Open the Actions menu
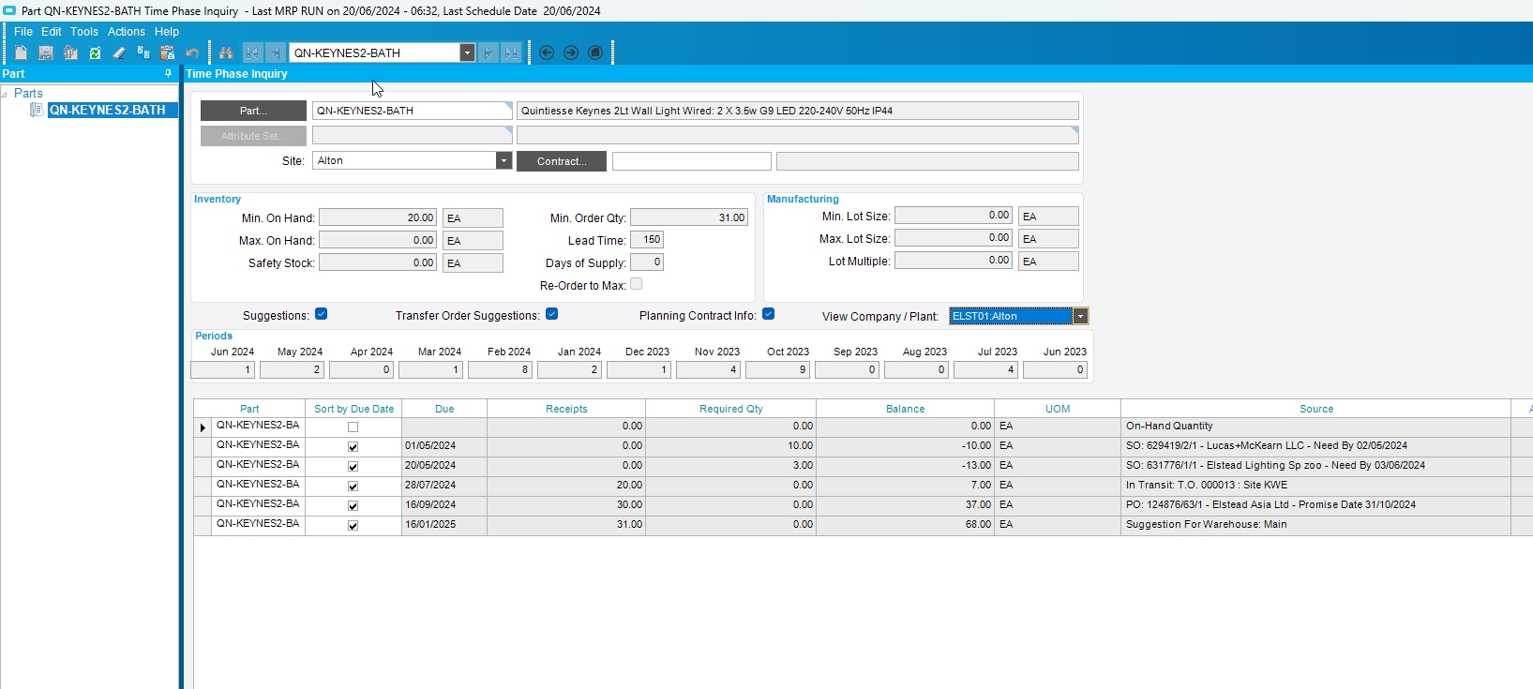The width and height of the screenshot is (1533, 689). pyautogui.click(x=127, y=31)
